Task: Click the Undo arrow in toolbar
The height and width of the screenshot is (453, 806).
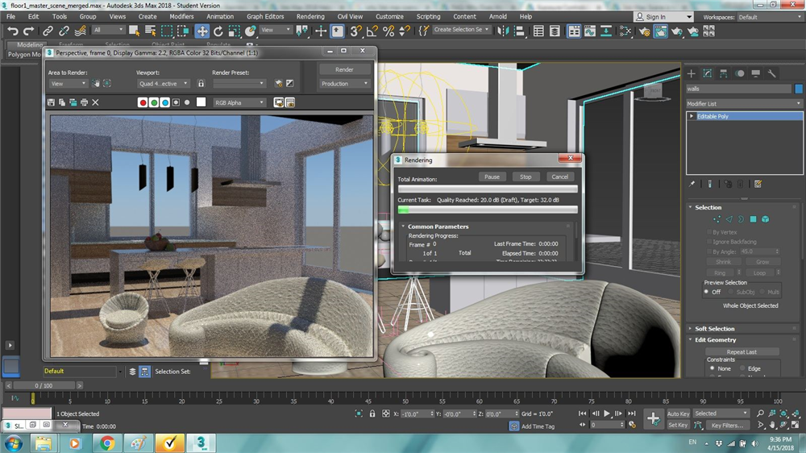Action: 13,31
